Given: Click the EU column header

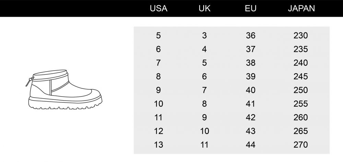Looking at the screenshot, I should click(250, 9).
